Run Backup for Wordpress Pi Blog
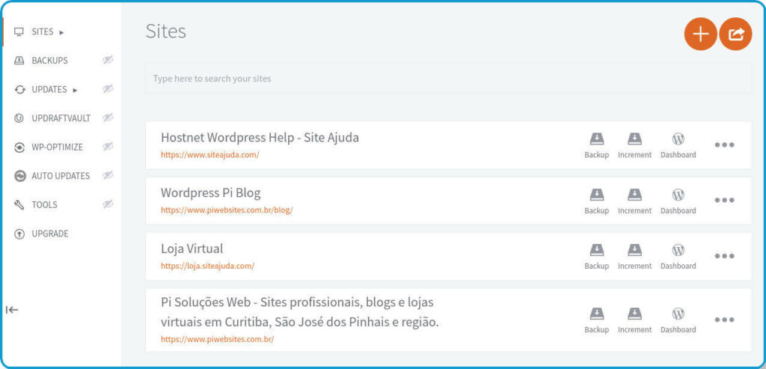Viewport: 766px width, 369px height. coord(596,201)
